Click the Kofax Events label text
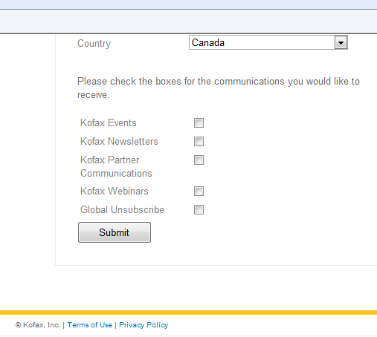 click(x=109, y=123)
